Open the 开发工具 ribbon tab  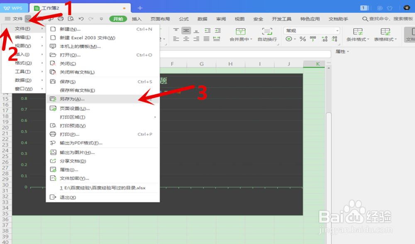(x=282, y=19)
